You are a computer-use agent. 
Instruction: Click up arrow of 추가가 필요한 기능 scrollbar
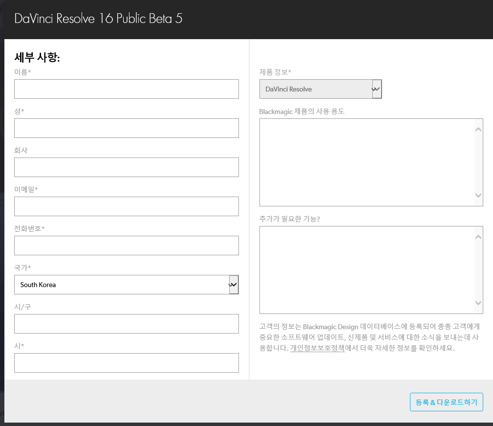tap(478, 237)
